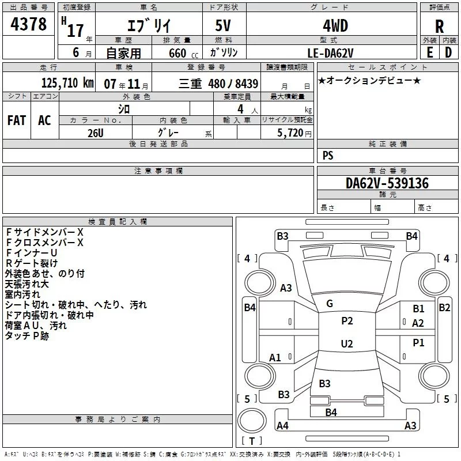Click the A1 left rear door mark
Image resolution: width=461 pixels, height=461 pixels.
[x=275, y=357]
